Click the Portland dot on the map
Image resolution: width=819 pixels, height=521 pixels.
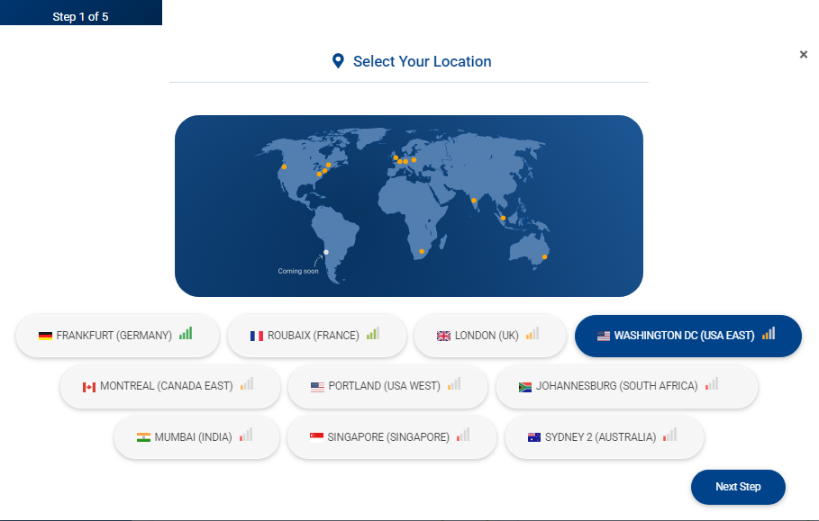(x=284, y=166)
